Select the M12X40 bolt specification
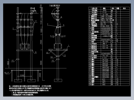The height and width of the screenshot is (100, 134). tap(105, 60)
